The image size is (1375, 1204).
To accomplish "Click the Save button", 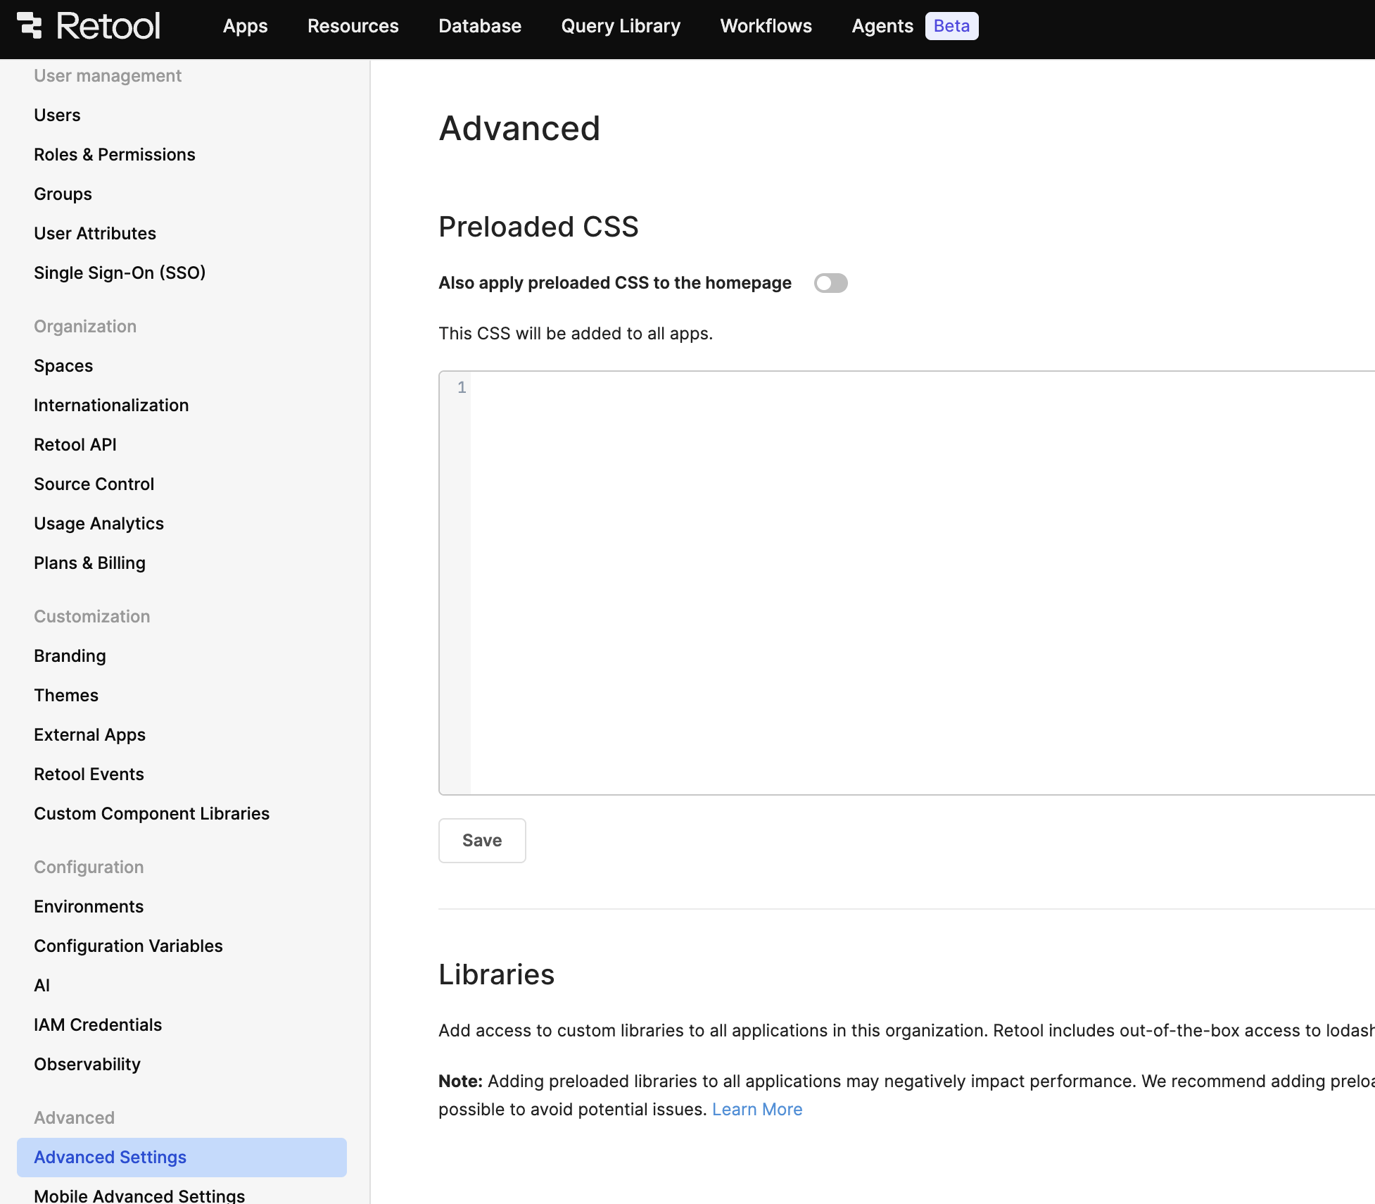I will click(481, 840).
